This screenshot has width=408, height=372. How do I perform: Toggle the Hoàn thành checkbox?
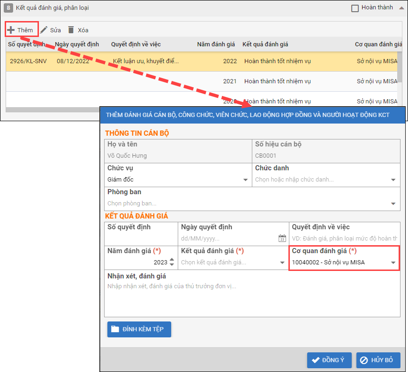point(355,8)
